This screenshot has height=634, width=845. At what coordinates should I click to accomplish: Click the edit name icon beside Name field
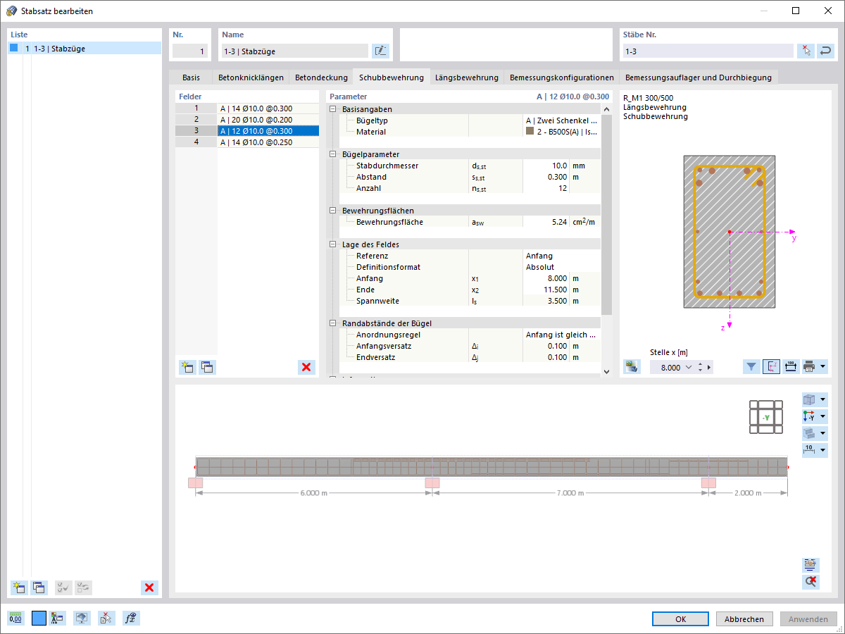coord(381,51)
